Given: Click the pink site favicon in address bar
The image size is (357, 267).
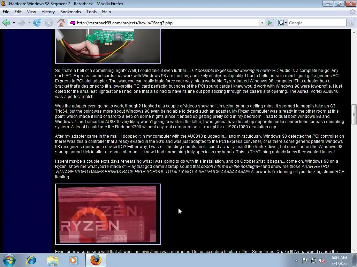Looking at the screenshot, I should (73, 23).
